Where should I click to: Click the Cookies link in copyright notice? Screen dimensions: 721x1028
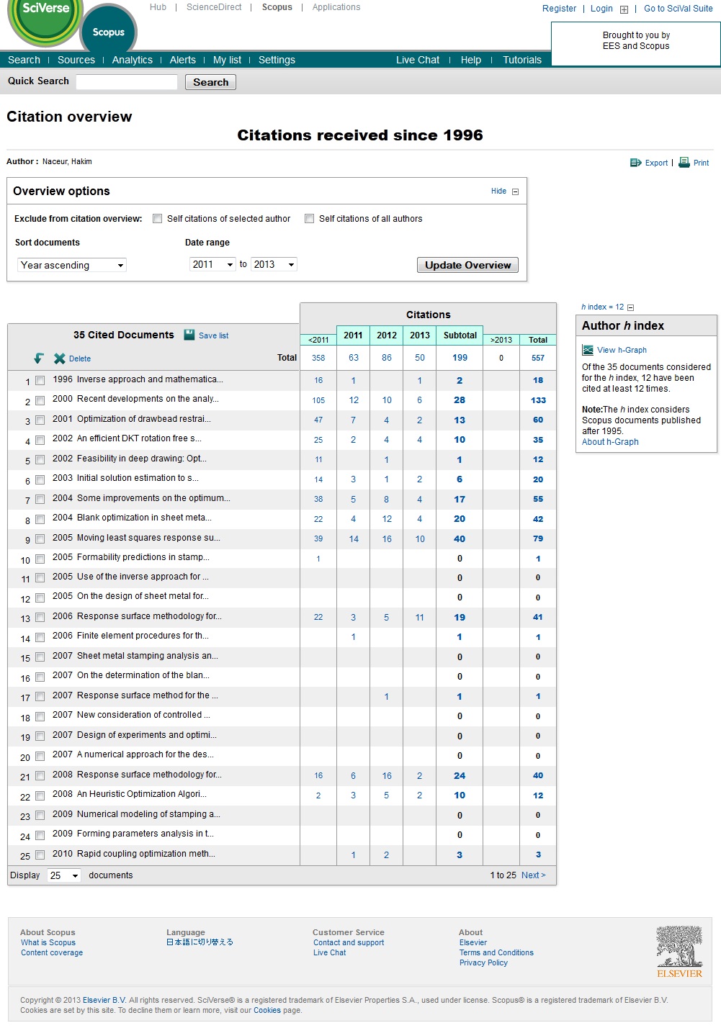[x=267, y=1010]
